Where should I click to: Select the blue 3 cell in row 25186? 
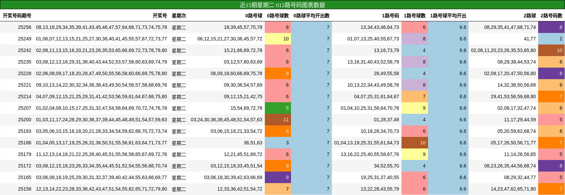click(x=278, y=143)
